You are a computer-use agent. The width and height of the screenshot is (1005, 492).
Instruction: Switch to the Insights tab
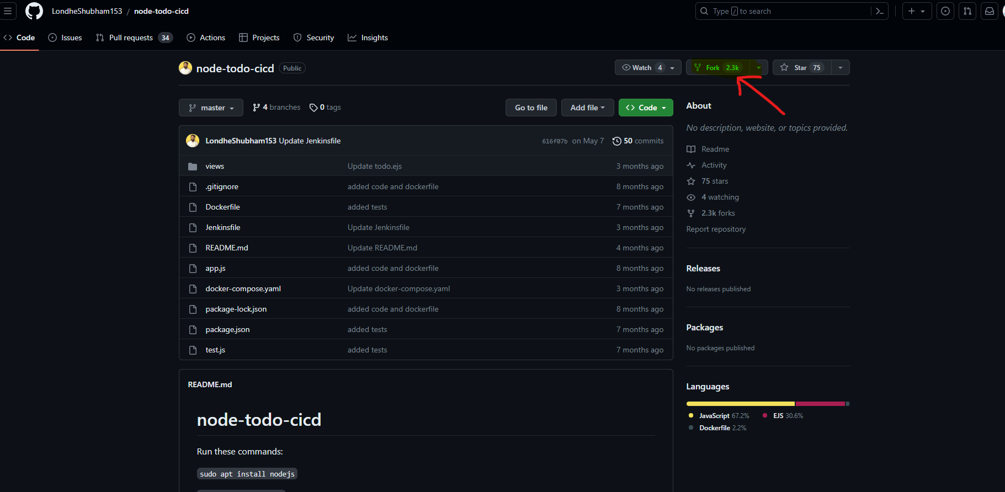[x=368, y=38]
